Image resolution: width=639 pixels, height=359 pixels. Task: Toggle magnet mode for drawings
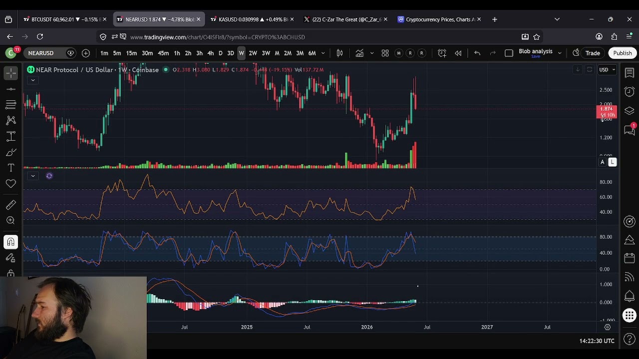coord(11,242)
